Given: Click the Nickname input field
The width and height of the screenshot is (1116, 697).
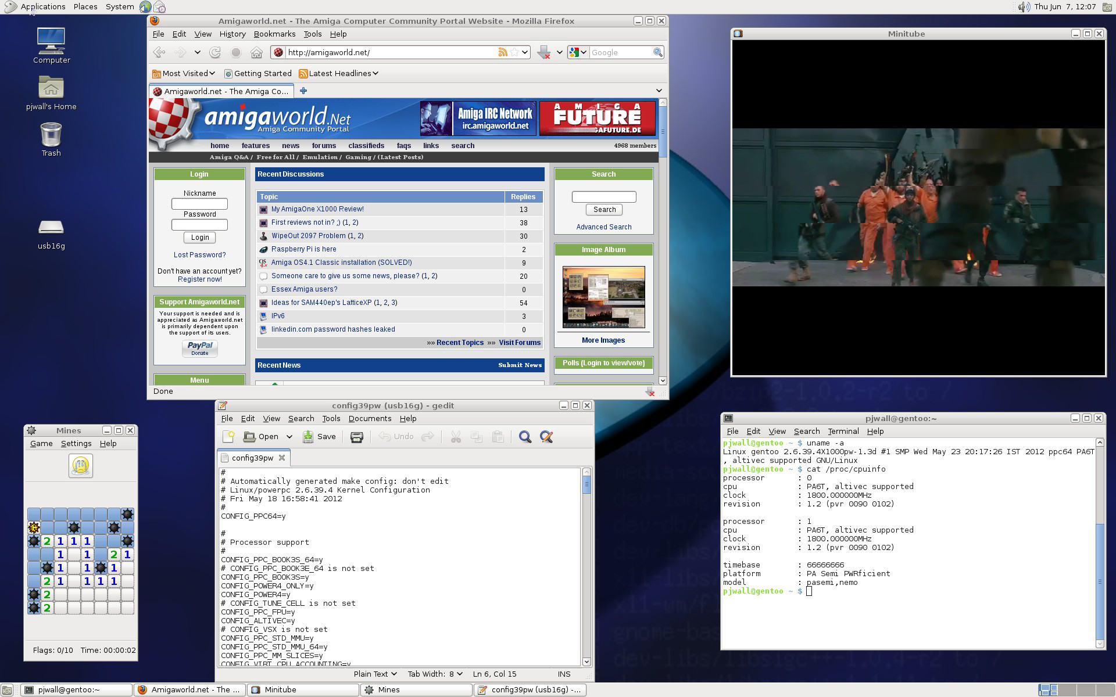Looking at the screenshot, I should pos(199,204).
